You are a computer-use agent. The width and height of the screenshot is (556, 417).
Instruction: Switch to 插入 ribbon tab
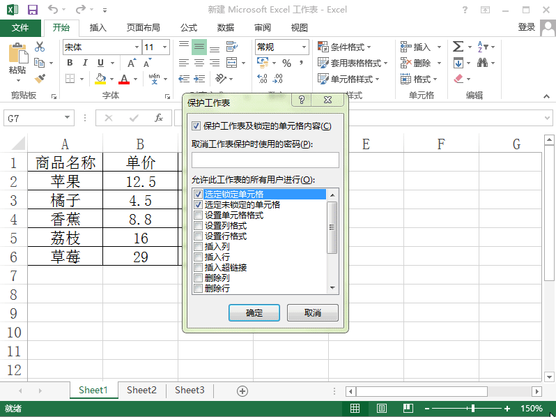pyautogui.click(x=98, y=28)
